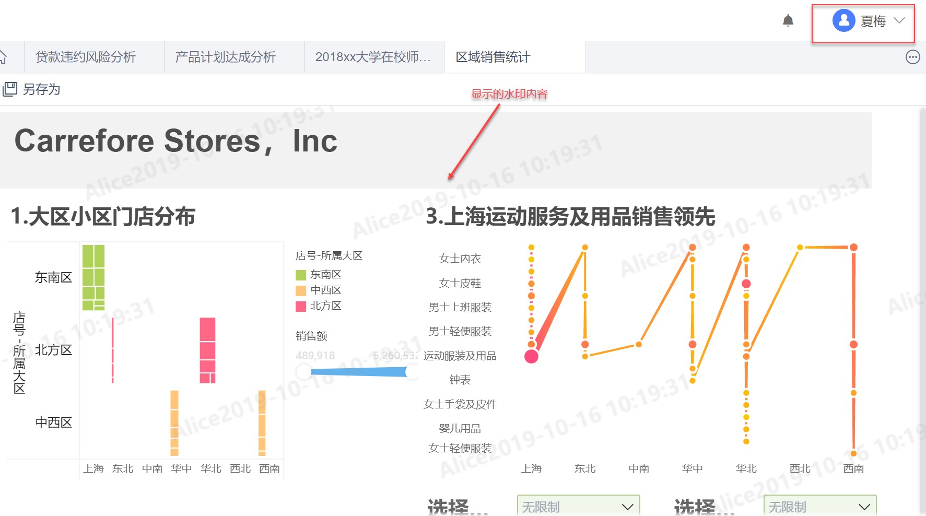Click the 'Carrefore Stores, Inc' title
This screenshot has height=516, width=926.
tap(175, 141)
